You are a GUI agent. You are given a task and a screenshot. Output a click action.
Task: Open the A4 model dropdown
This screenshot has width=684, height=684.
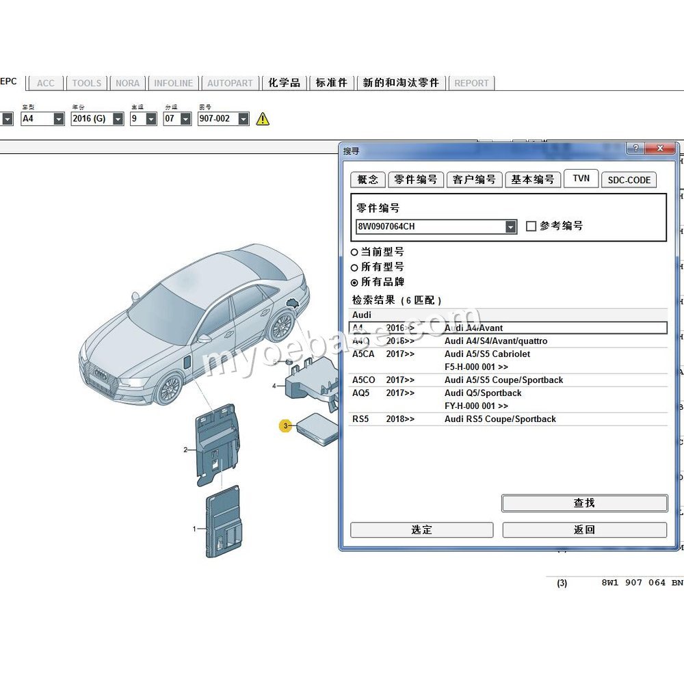(58, 118)
